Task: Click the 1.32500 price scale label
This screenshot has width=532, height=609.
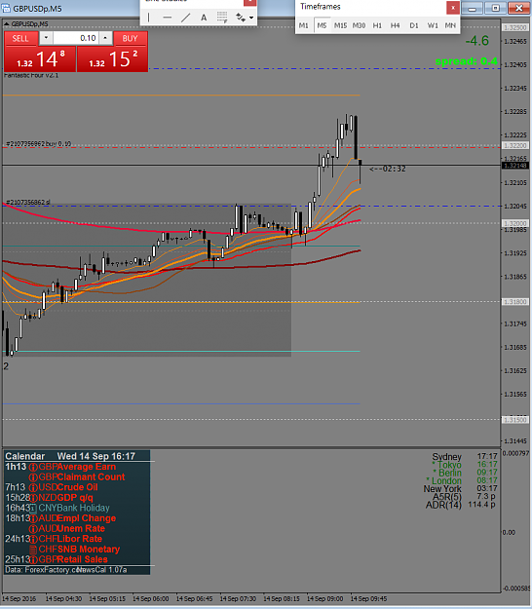Action: [x=514, y=28]
